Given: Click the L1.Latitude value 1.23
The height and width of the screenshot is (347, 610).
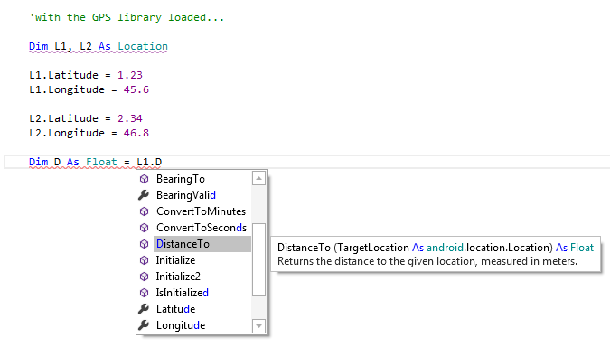Looking at the screenshot, I should [130, 75].
